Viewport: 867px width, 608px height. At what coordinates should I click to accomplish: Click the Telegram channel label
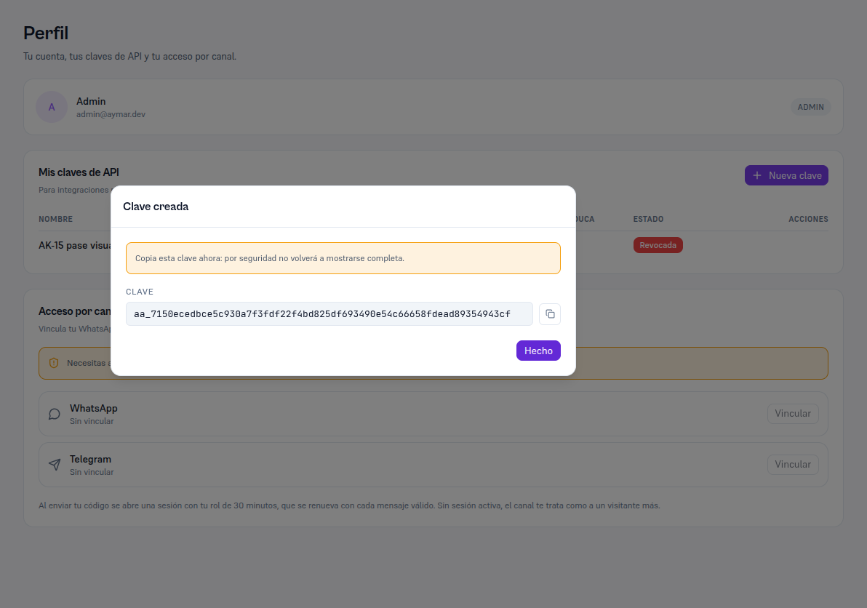pyautogui.click(x=90, y=460)
